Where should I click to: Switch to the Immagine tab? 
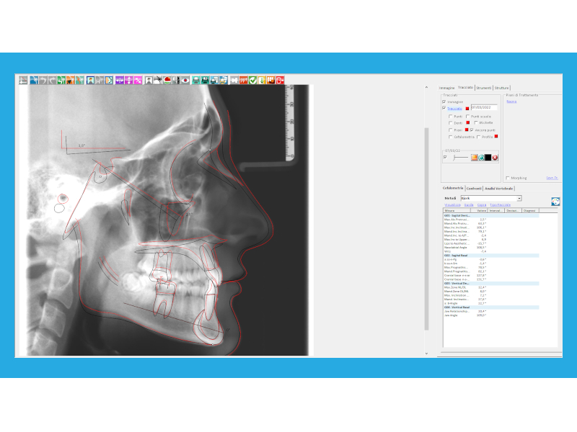pyautogui.click(x=446, y=88)
